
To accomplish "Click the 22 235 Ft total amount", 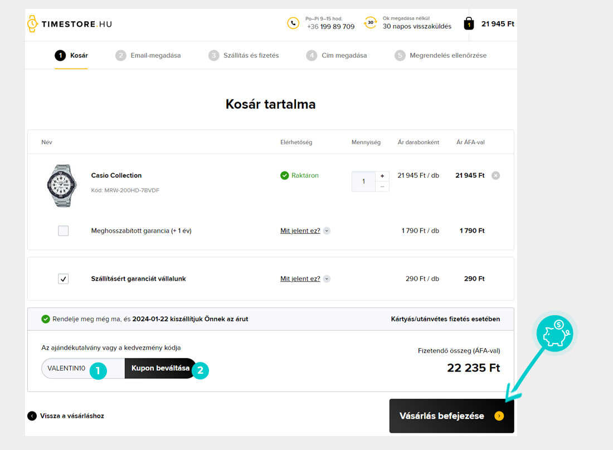I will (474, 368).
